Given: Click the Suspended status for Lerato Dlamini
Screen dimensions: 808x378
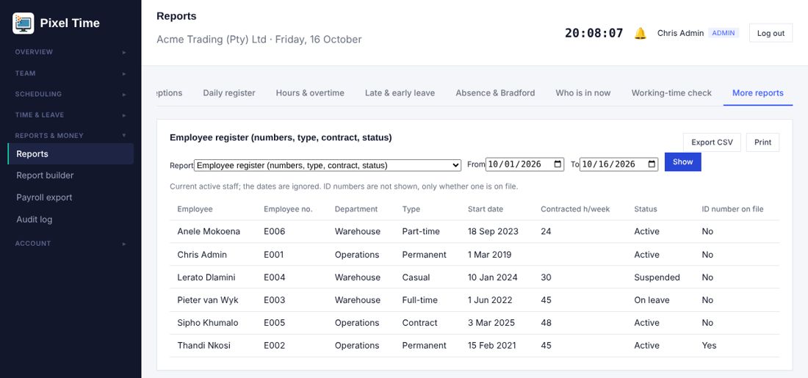Looking at the screenshot, I should (657, 277).
